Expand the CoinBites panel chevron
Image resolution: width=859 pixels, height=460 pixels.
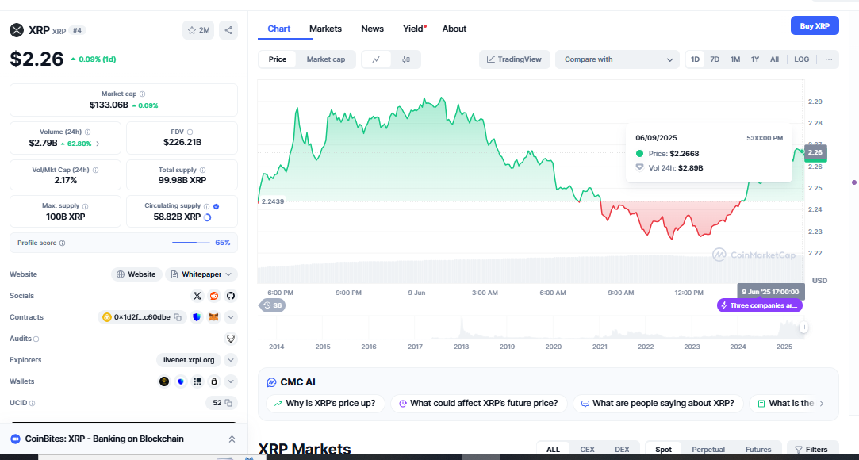click(x=231, y=439)
